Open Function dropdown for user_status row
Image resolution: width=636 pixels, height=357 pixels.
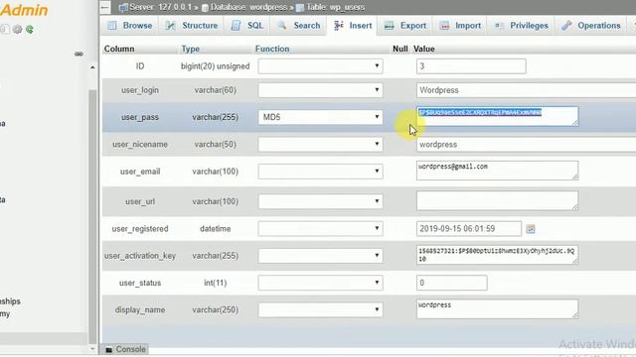click(320, 283)
